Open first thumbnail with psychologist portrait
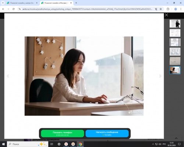Viewport: 184px width, 147px height. (x=175, y=24)
